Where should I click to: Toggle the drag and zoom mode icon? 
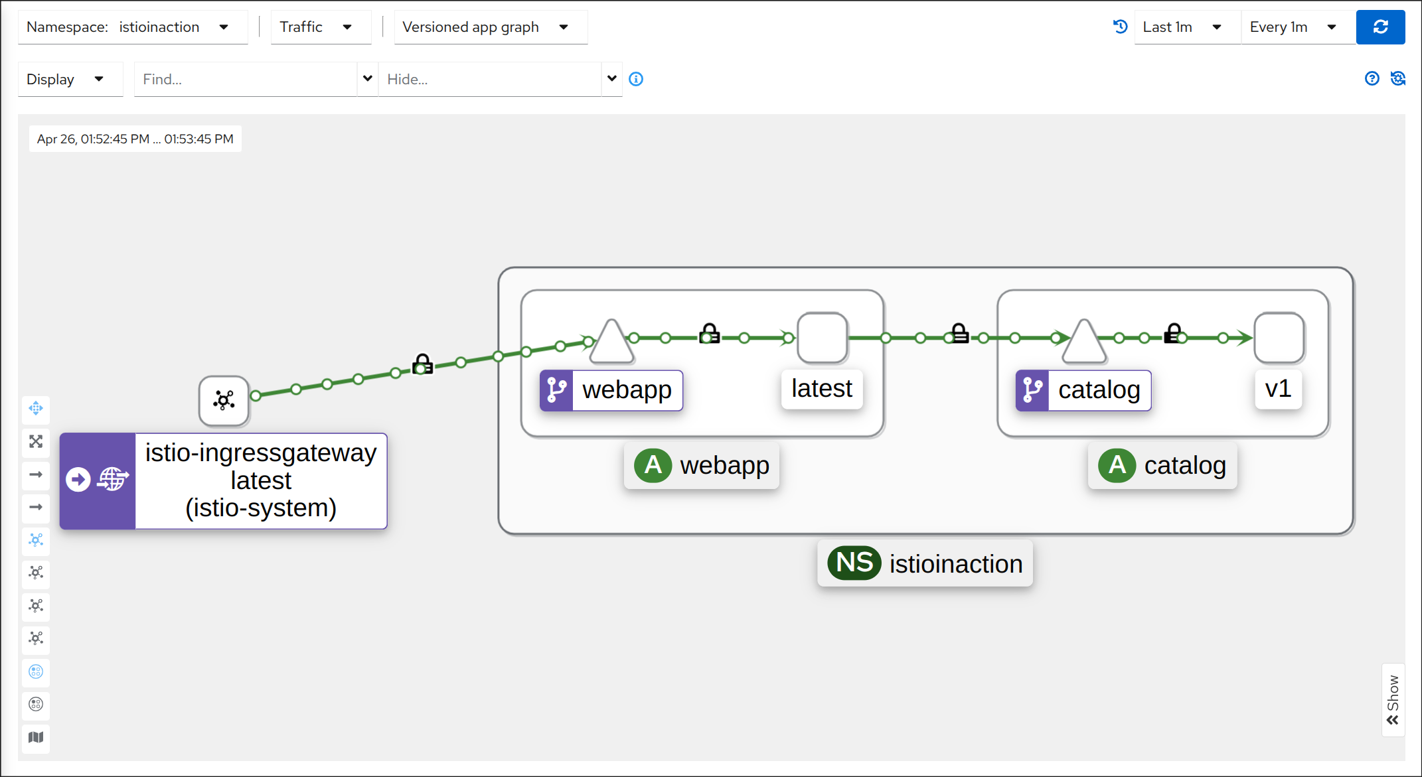tap(36, 408)
